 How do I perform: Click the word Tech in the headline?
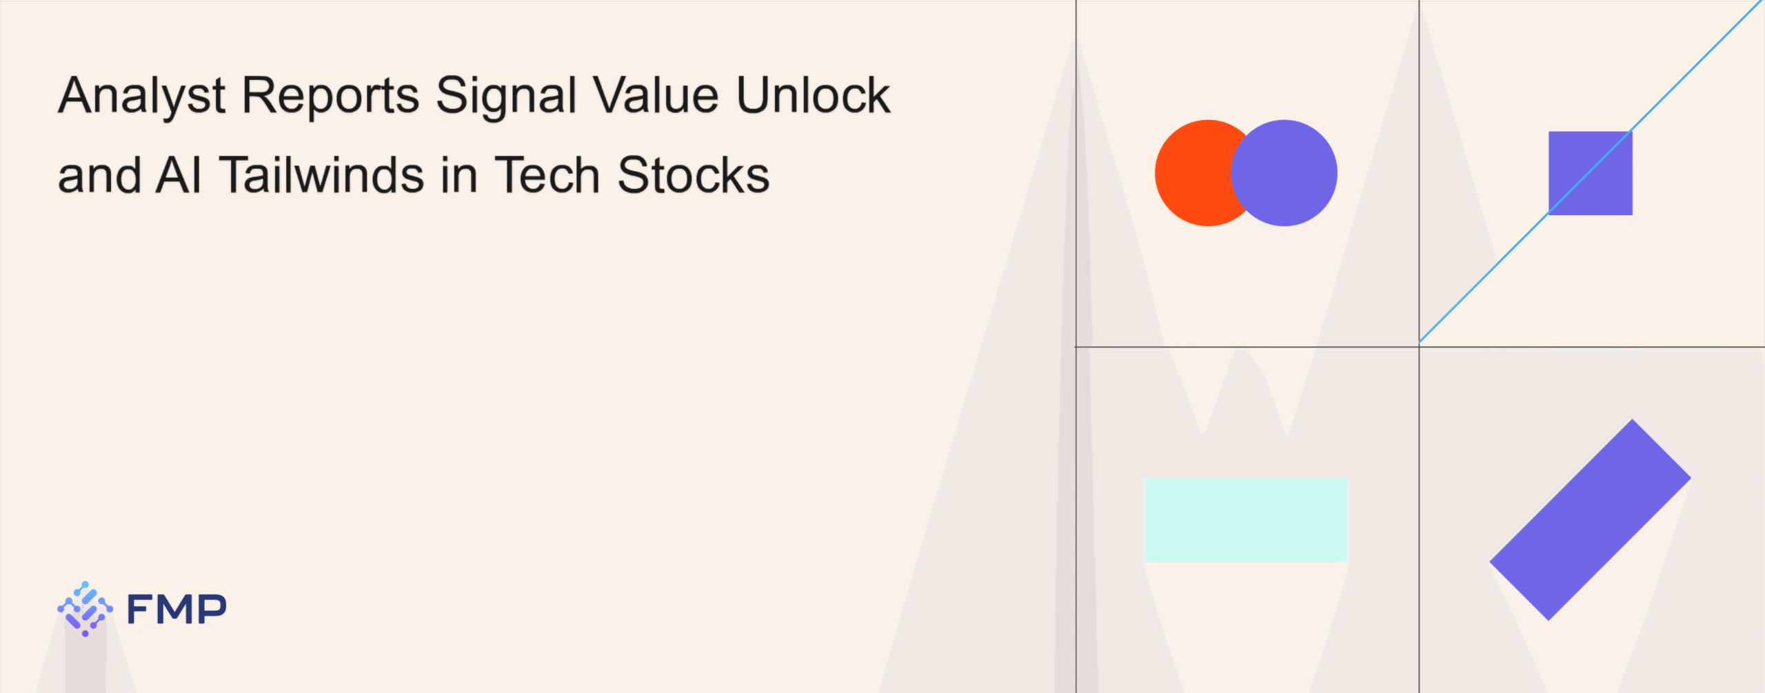[547, 174]
